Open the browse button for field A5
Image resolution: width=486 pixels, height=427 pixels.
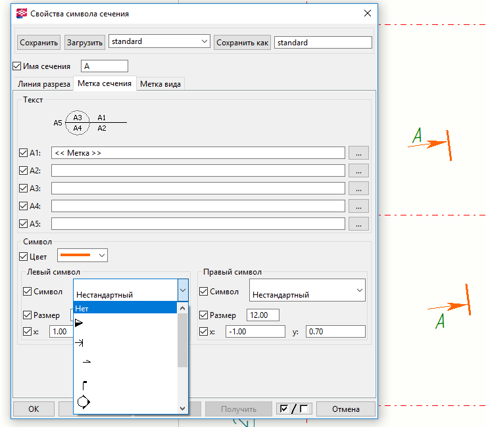[358, 223]
